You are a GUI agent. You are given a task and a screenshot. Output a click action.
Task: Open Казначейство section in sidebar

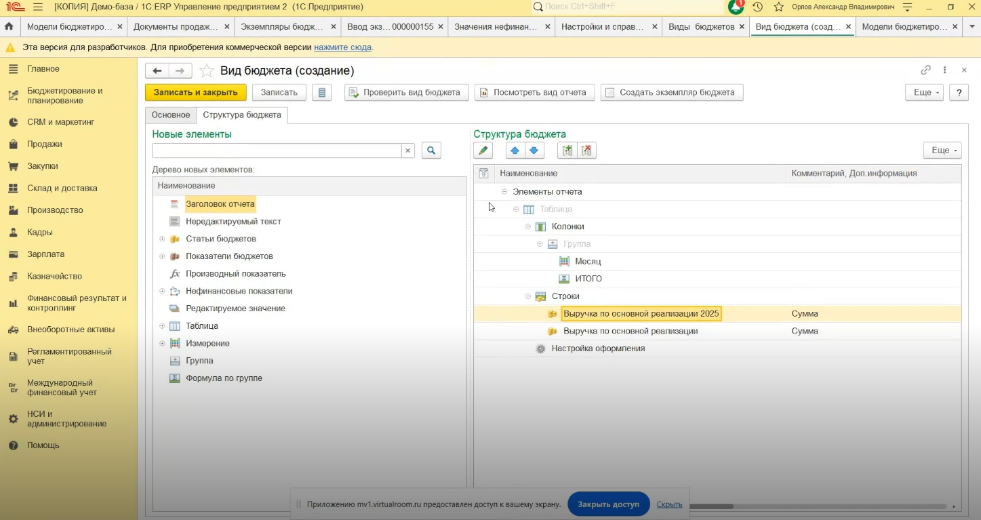tap(54, 276)
